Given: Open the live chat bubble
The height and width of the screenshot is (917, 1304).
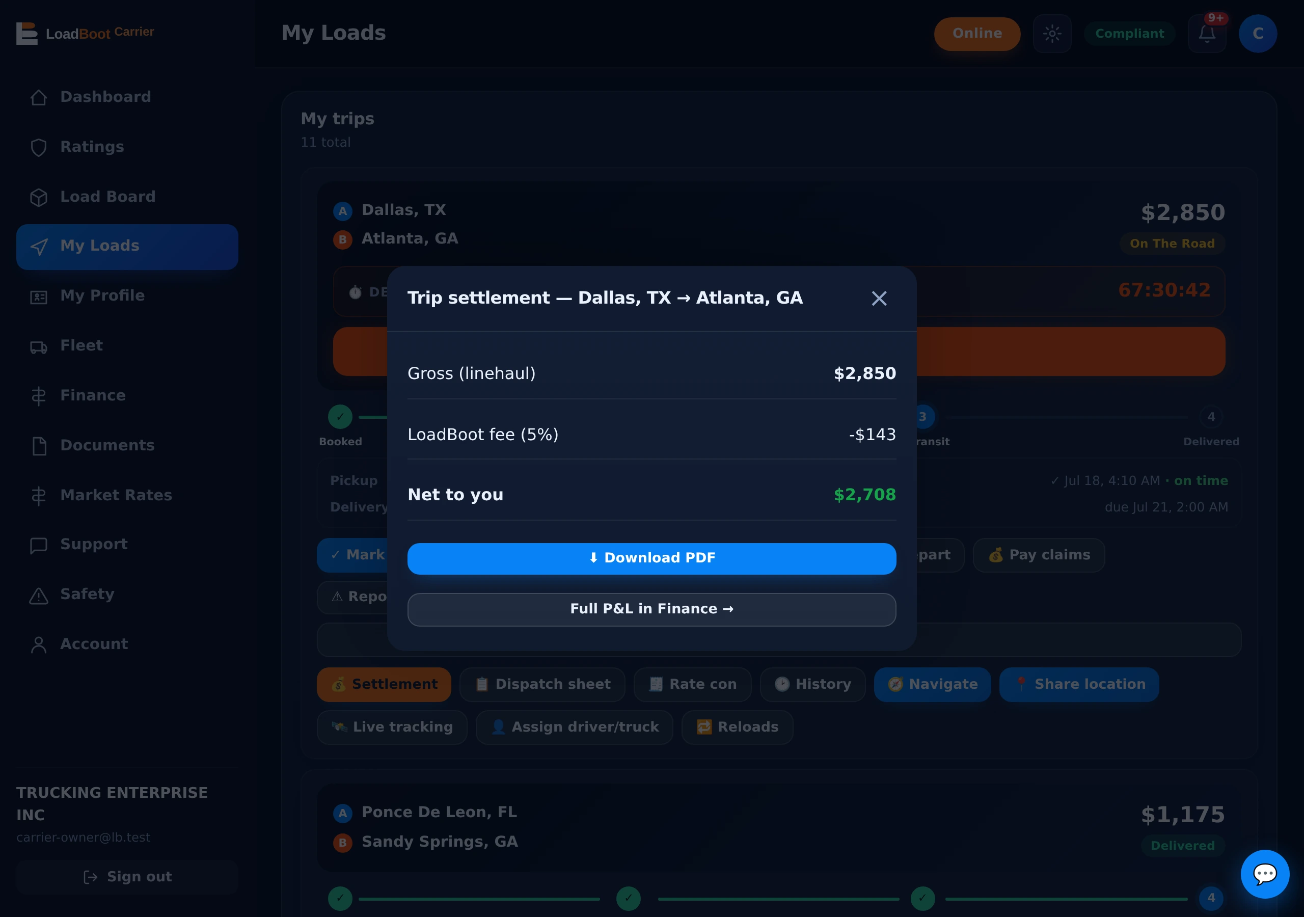Looking at the screenshot, I should (1264, 874).
